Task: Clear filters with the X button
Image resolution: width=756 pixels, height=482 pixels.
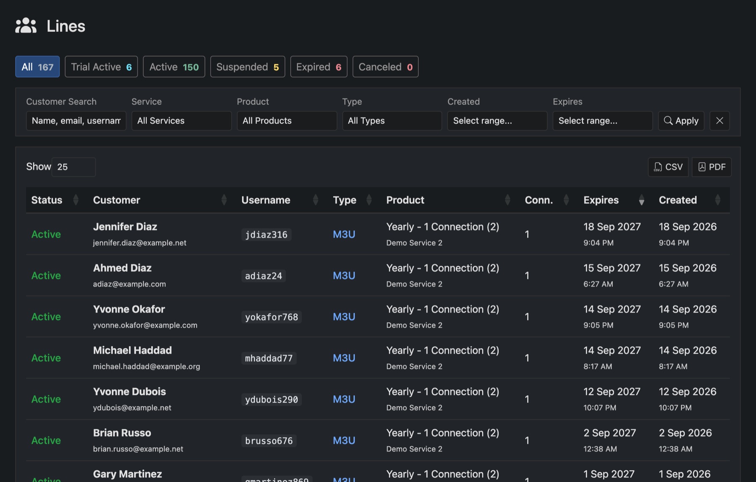Action: 719,121
